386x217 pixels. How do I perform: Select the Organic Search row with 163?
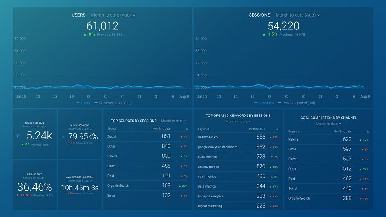click(147, 186)
